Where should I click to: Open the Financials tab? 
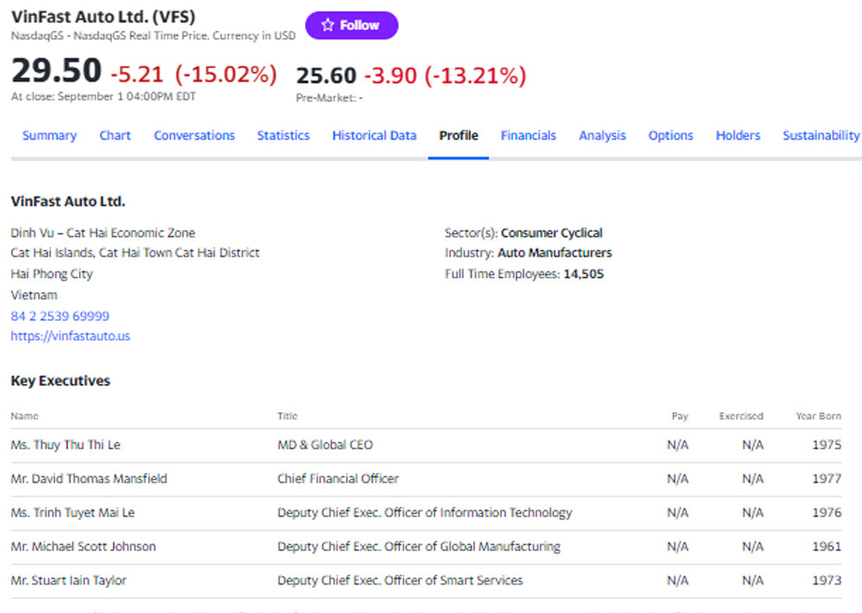(x=528, y=135)
